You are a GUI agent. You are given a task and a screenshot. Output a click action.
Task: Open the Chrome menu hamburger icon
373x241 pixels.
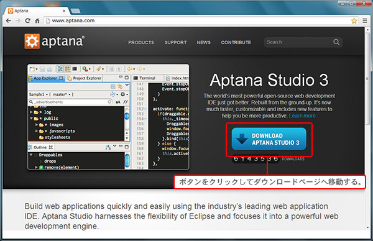tap(365, 20)
